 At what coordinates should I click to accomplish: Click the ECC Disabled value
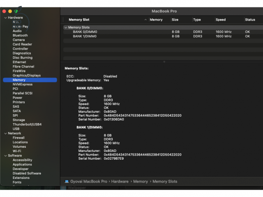(110, 76)
